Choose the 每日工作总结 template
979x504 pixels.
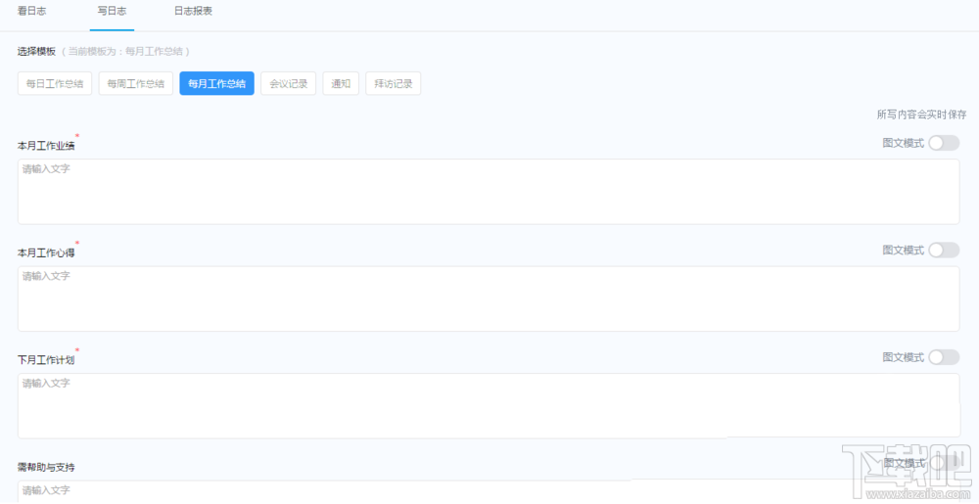point(55,83)
